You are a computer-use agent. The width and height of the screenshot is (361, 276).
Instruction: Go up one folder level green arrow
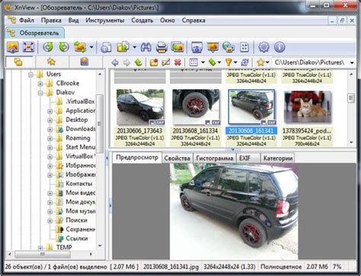(139, 63)
